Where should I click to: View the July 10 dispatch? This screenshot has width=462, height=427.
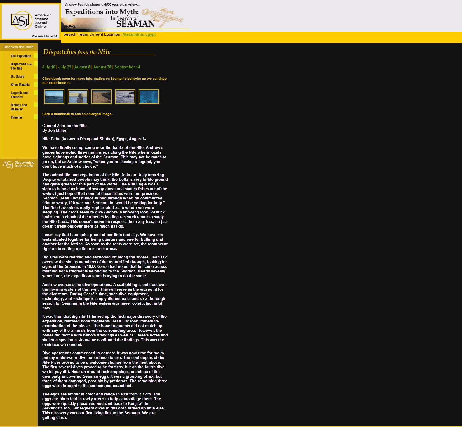(48, 67)
